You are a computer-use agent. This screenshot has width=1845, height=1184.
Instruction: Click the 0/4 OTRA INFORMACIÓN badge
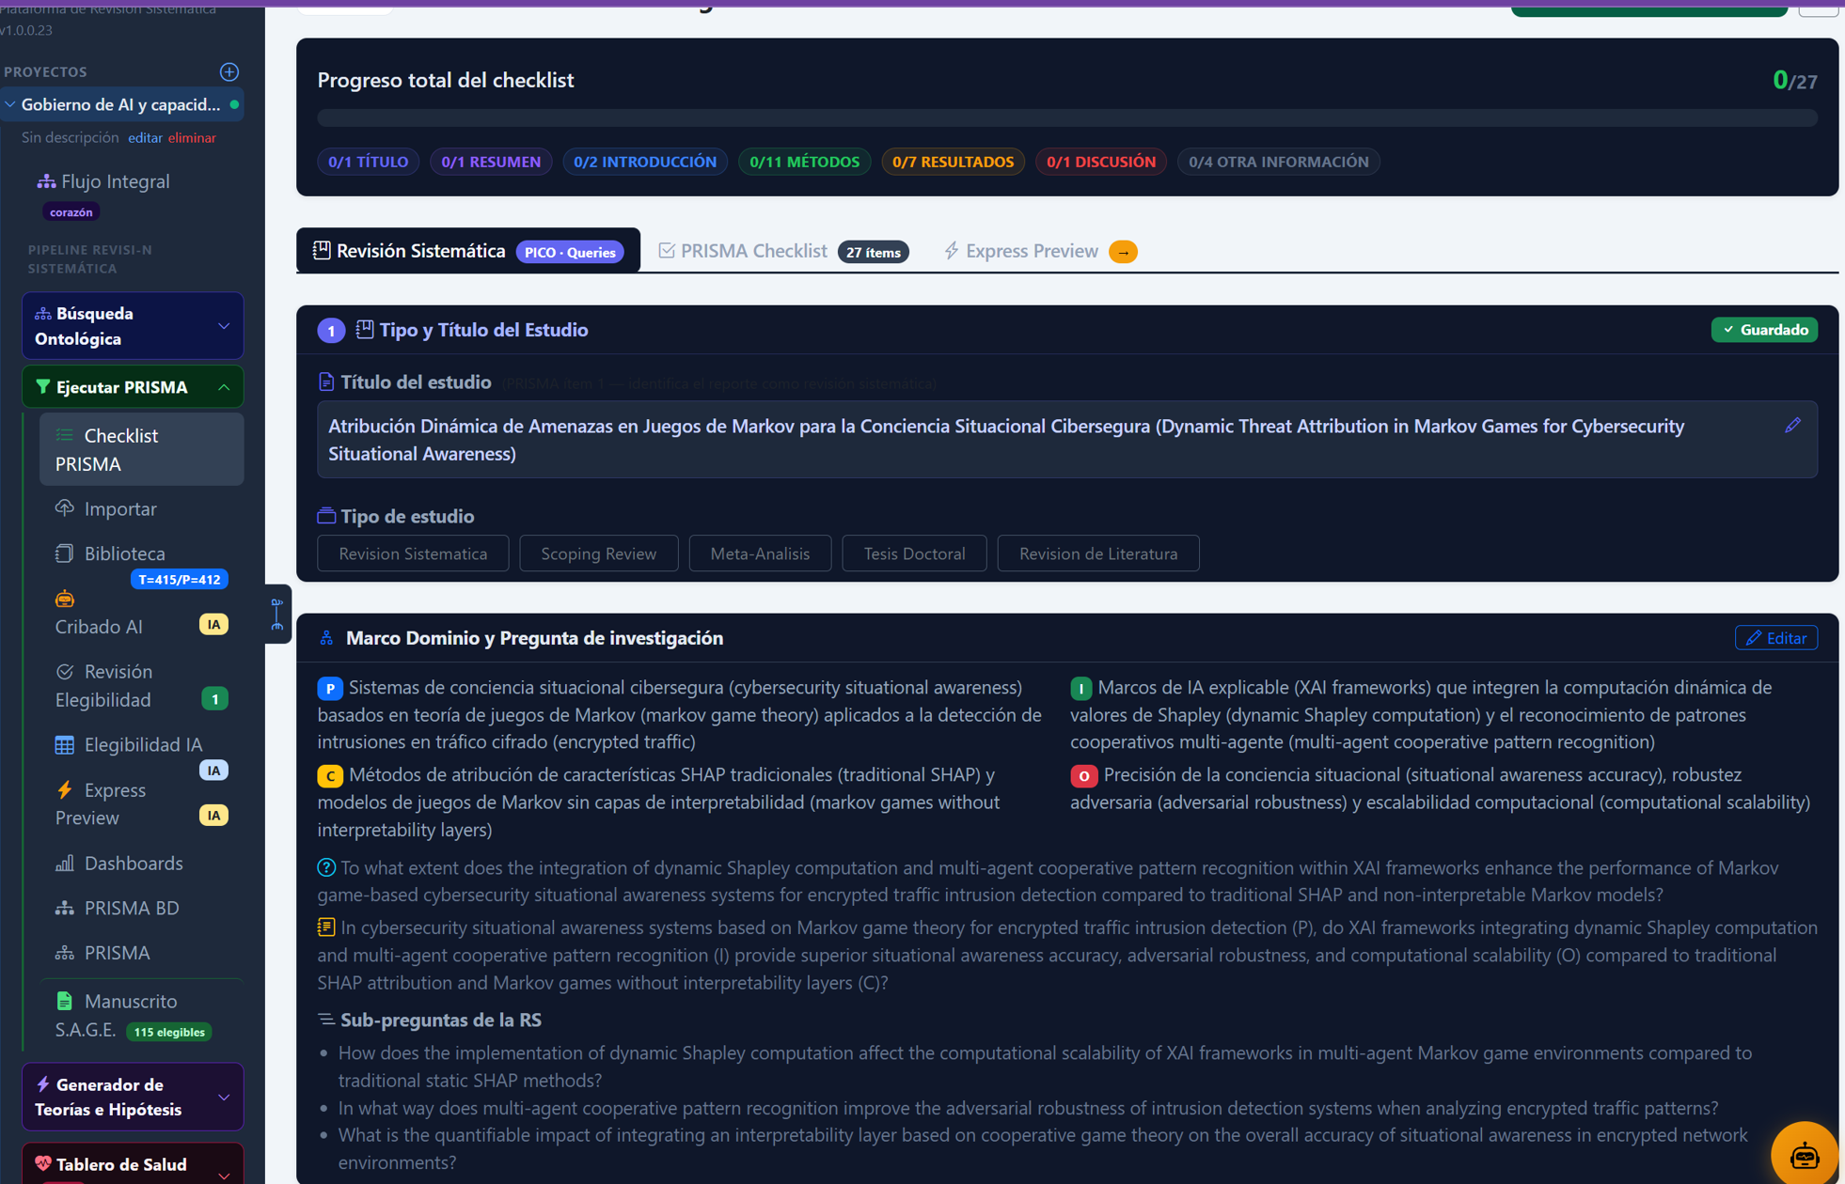pos(1278,162)
